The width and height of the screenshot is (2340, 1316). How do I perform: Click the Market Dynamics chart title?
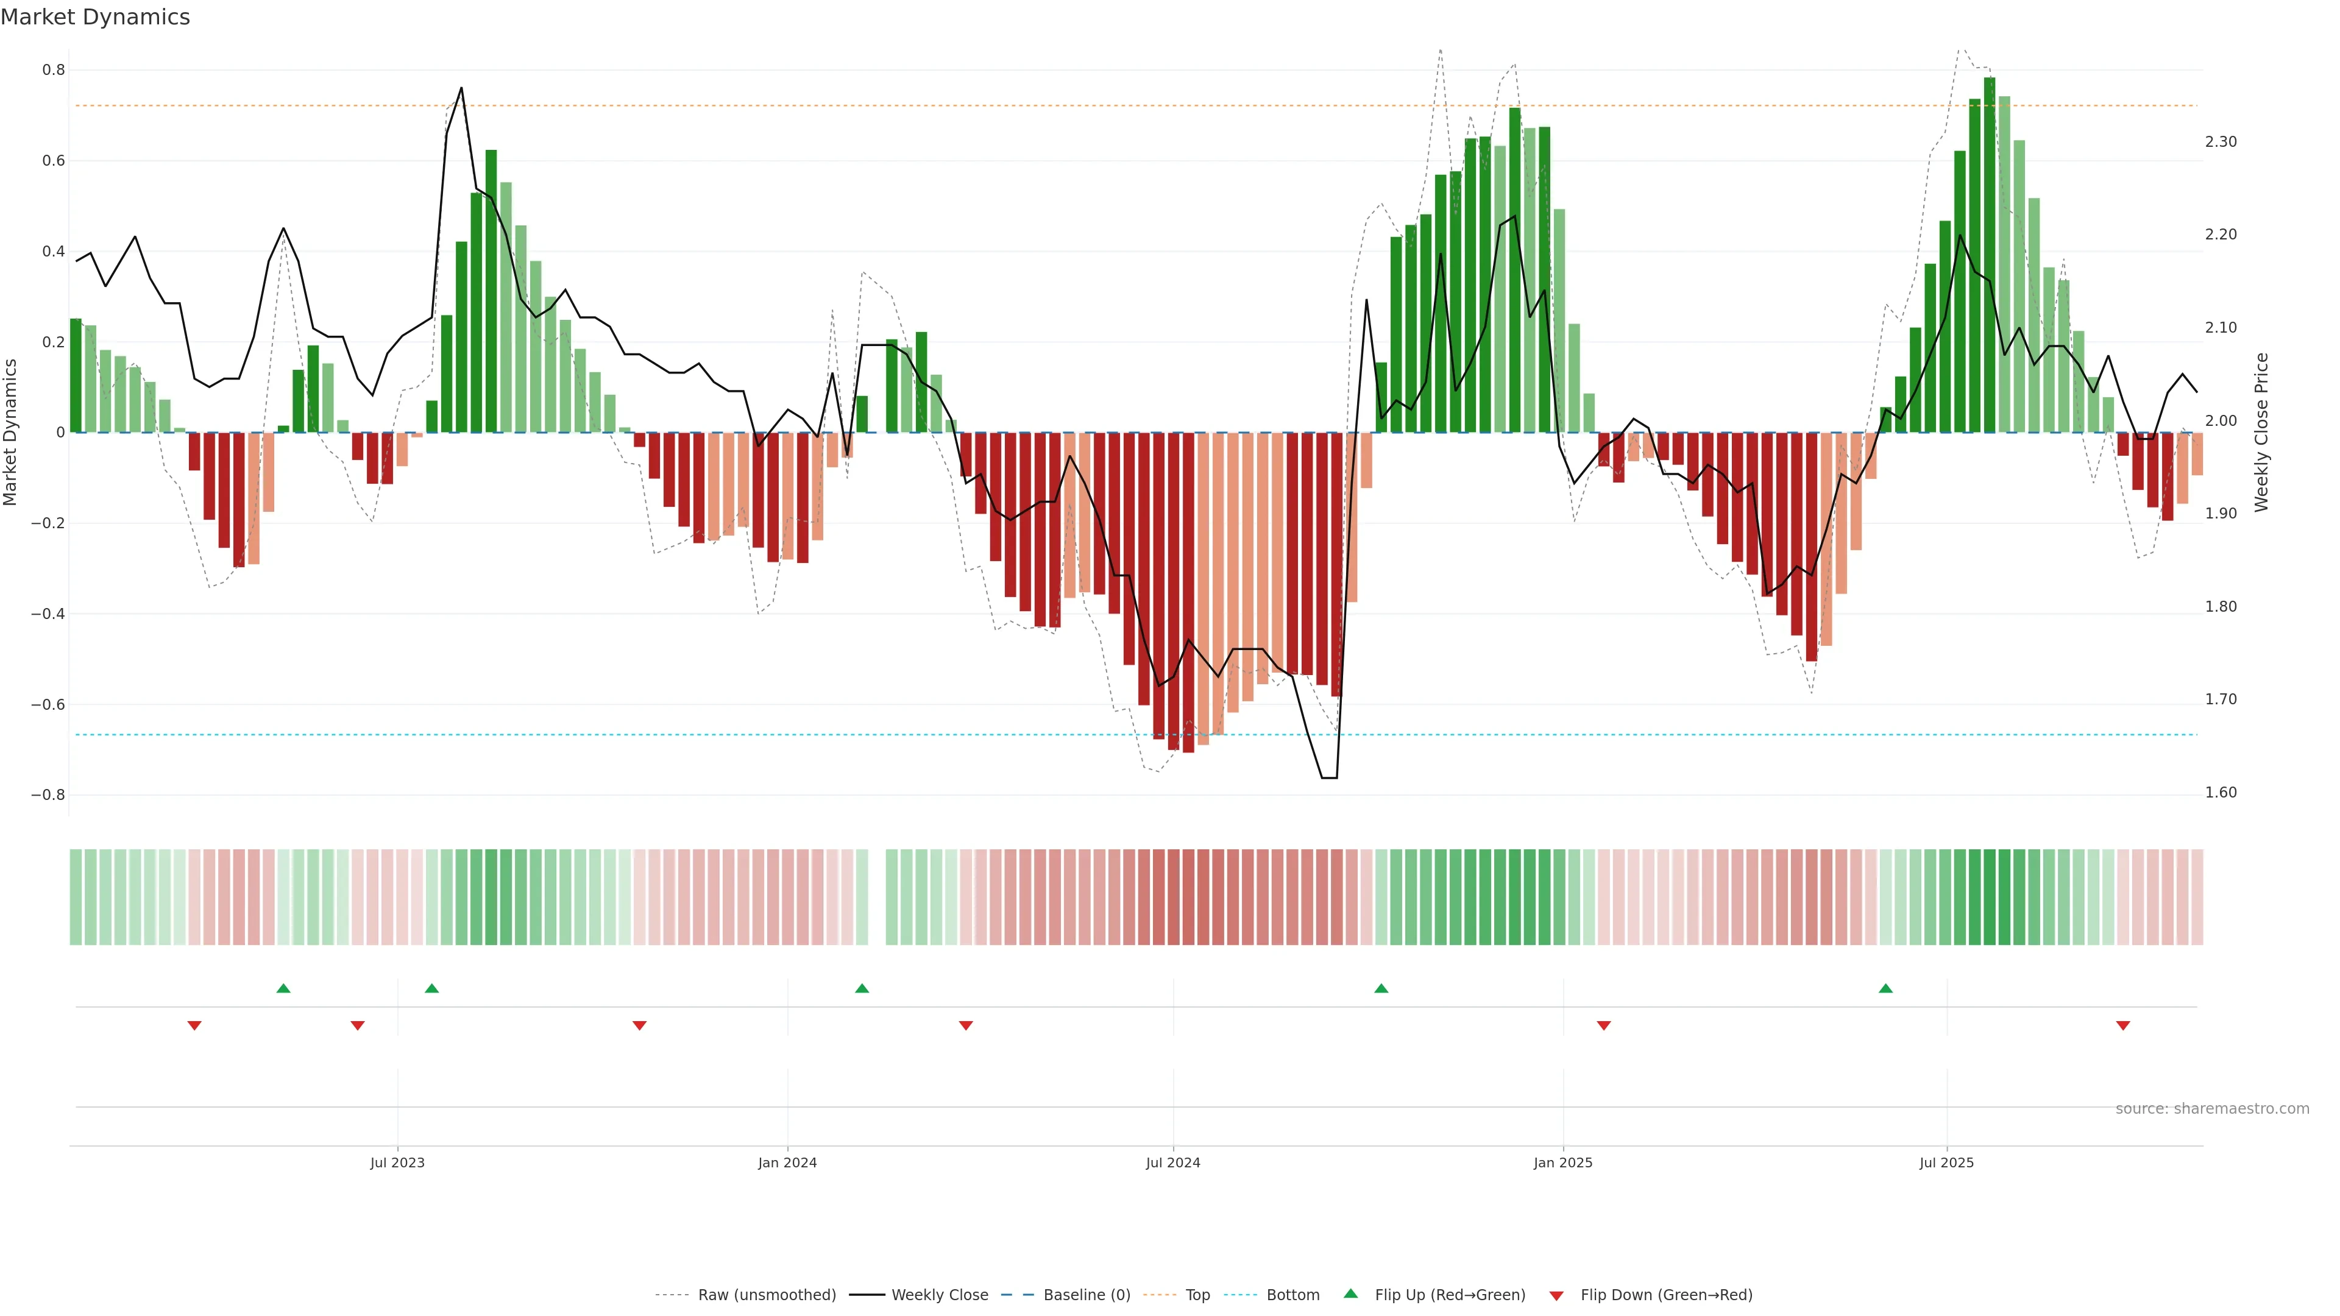pyautogui.click(x=96, y=17)
